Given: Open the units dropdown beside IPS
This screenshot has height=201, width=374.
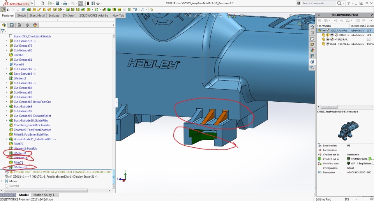Looking at the screenshot, I should (356, 199).
